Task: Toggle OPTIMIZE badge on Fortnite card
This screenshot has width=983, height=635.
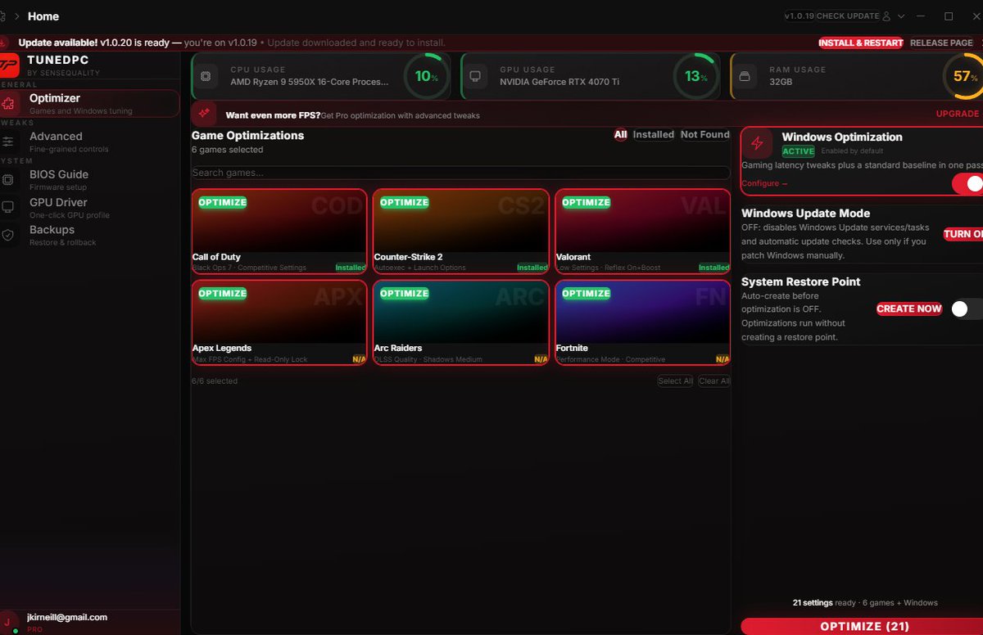Action: [586, 293]
